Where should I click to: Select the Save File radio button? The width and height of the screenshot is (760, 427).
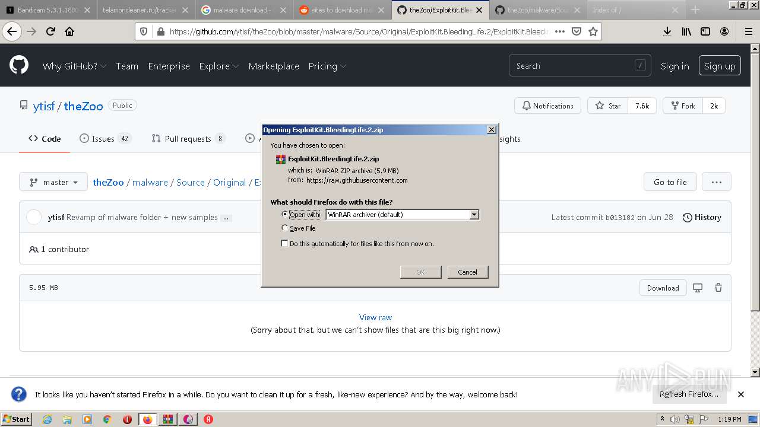coord(285,228)
